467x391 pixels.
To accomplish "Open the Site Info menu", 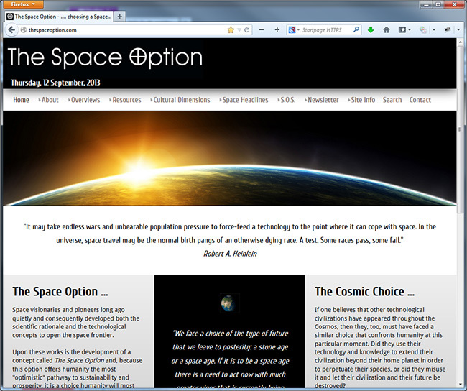I will coord(361,100).
